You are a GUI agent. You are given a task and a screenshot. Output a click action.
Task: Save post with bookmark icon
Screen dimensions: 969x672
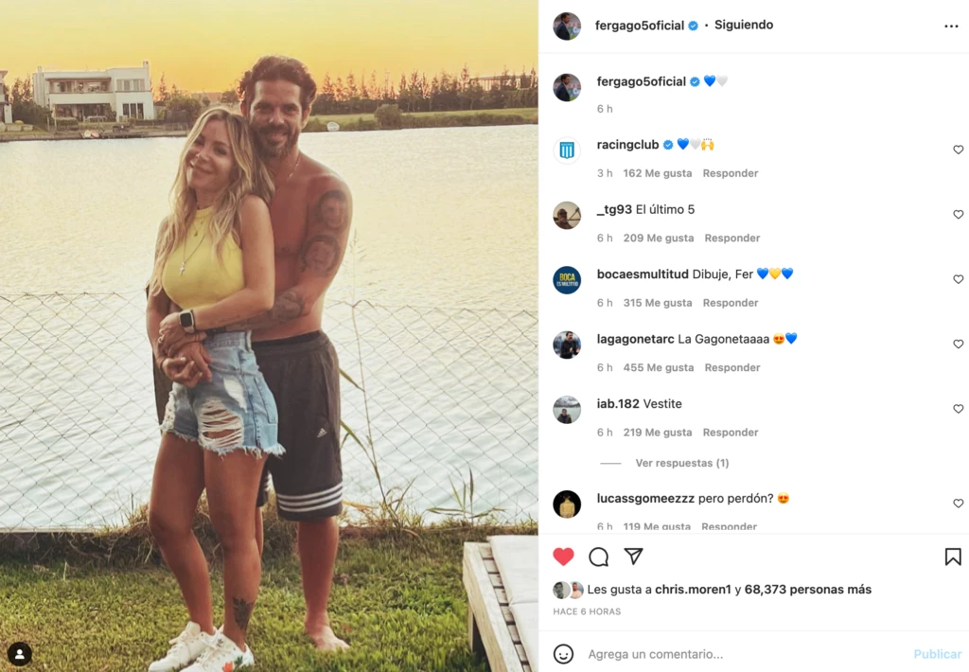pos(953,557)
